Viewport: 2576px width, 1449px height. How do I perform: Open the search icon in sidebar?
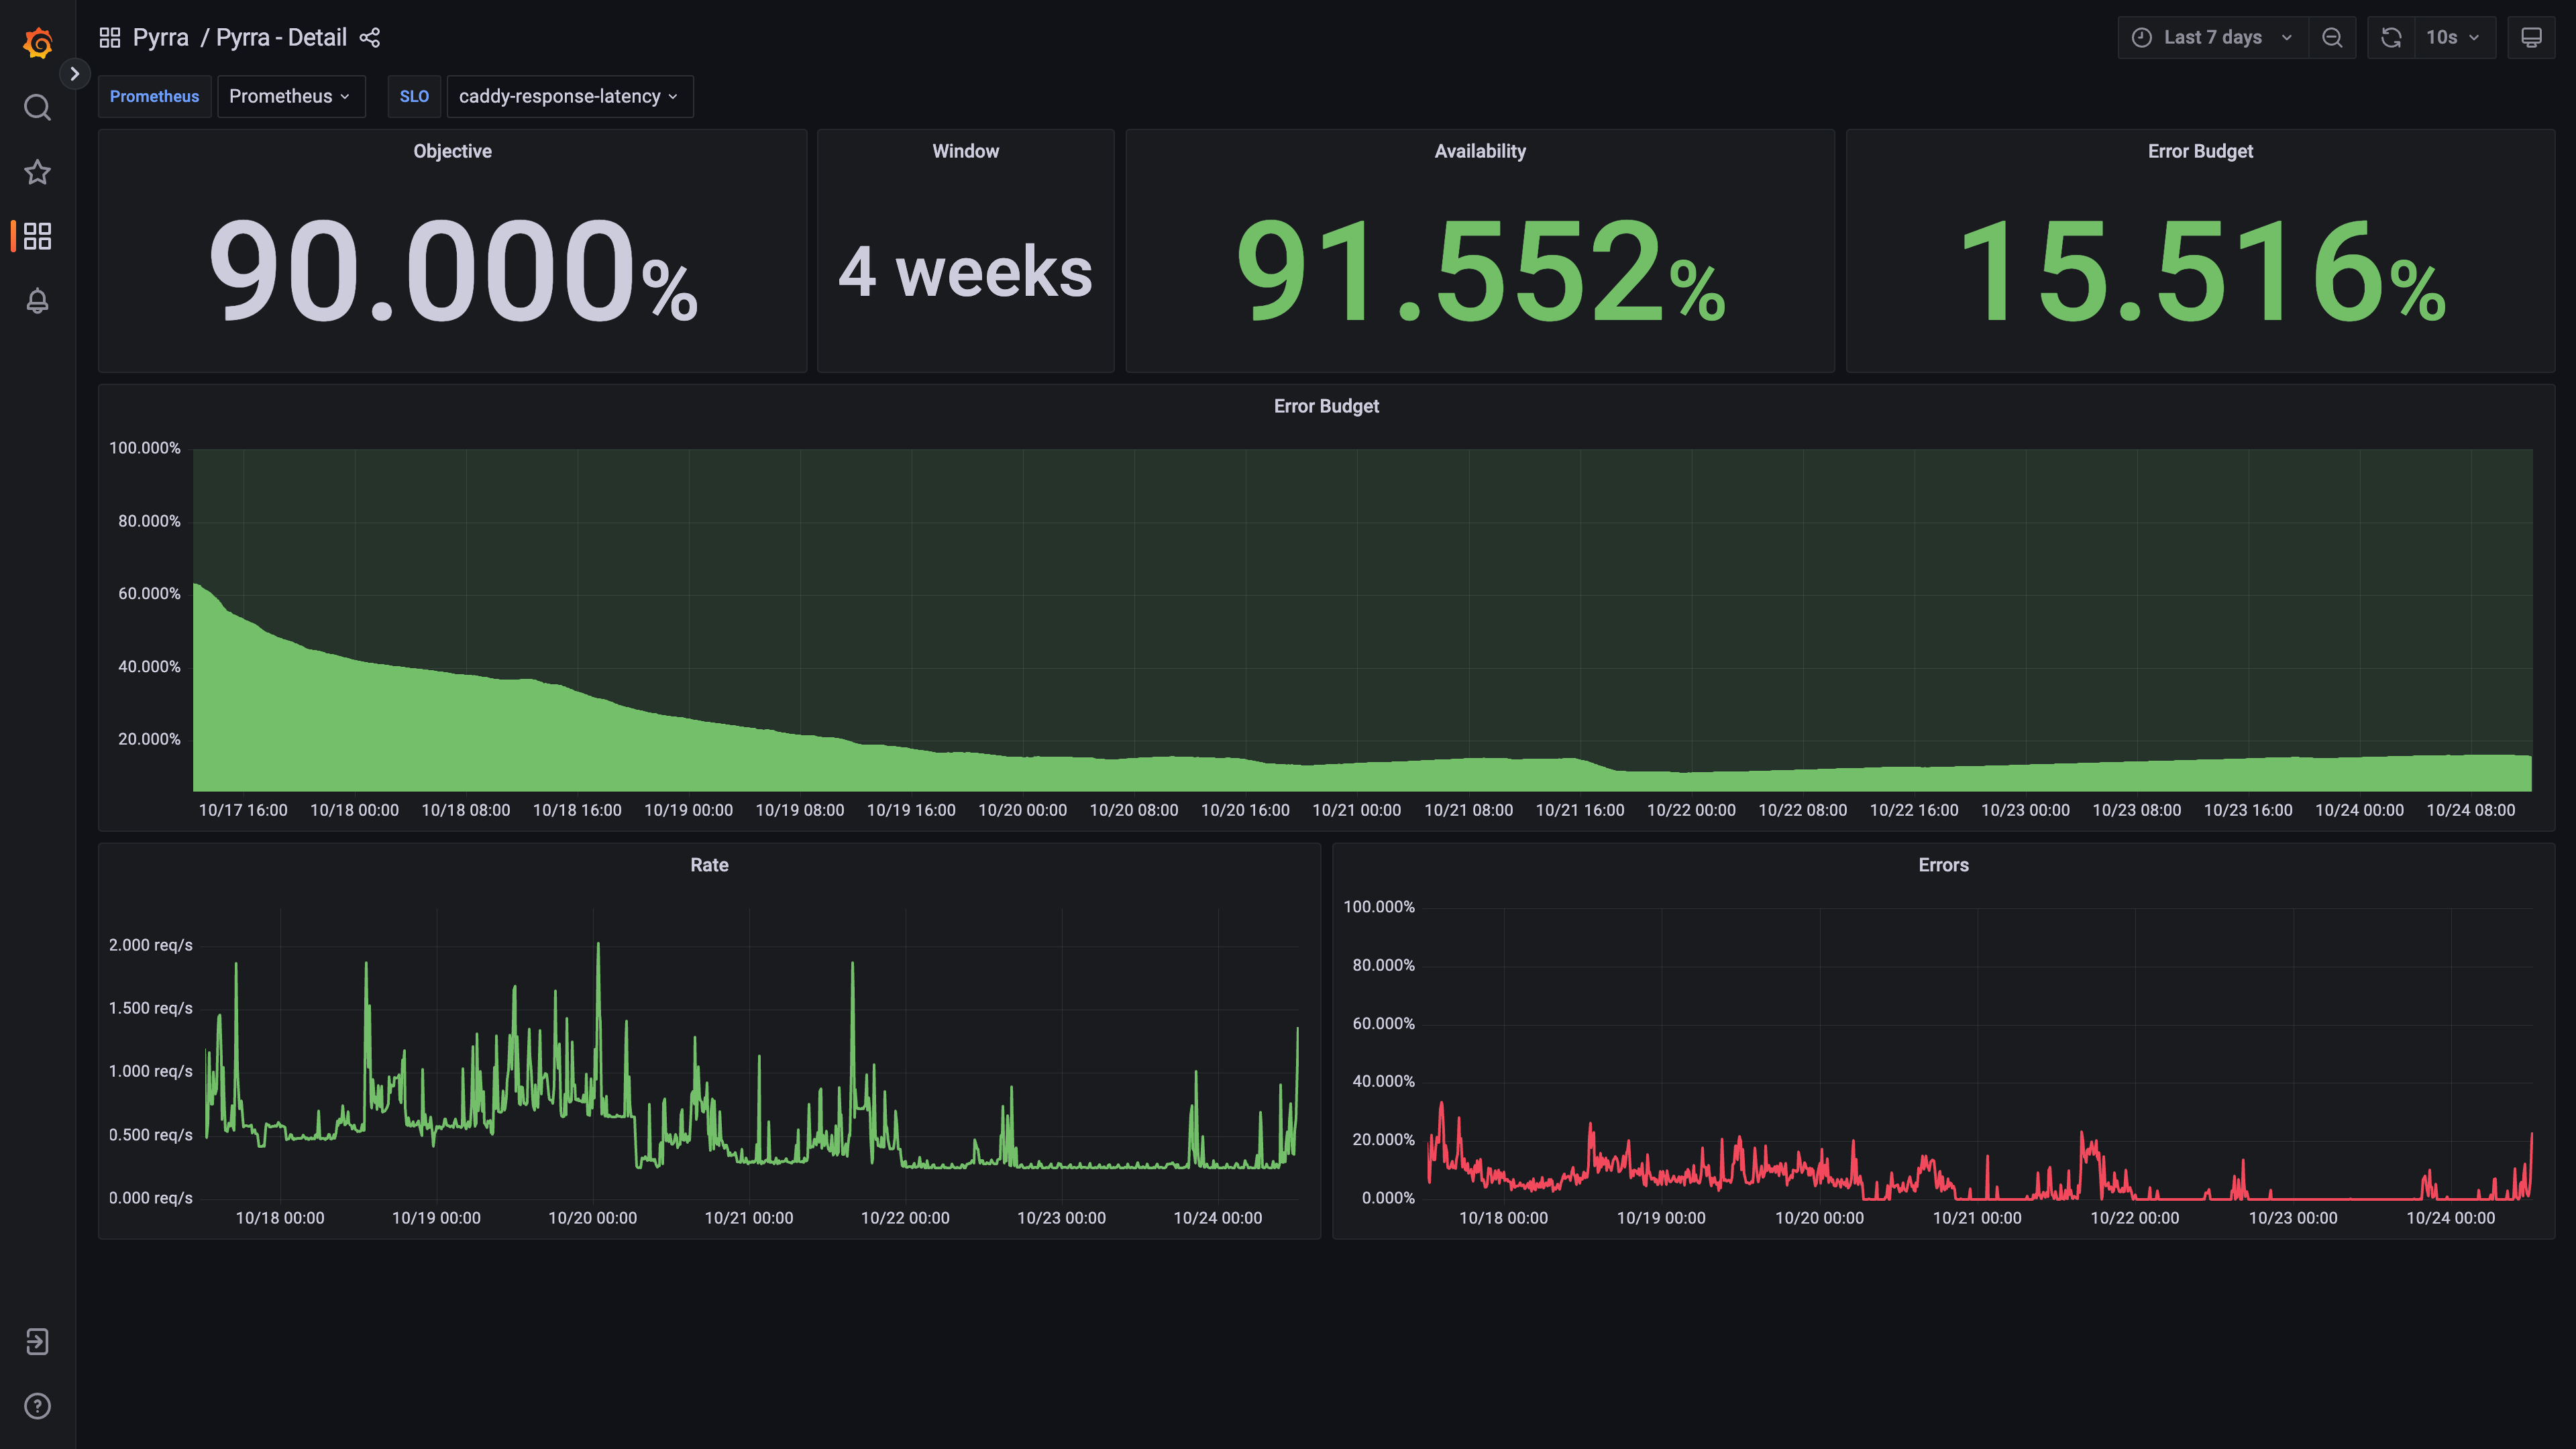pyautogui.click(x=37, y=107)
